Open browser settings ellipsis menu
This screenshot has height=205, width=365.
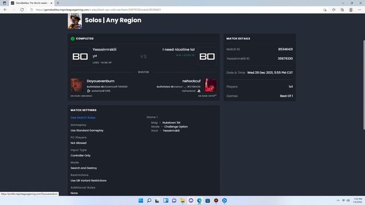pos(360,10)
